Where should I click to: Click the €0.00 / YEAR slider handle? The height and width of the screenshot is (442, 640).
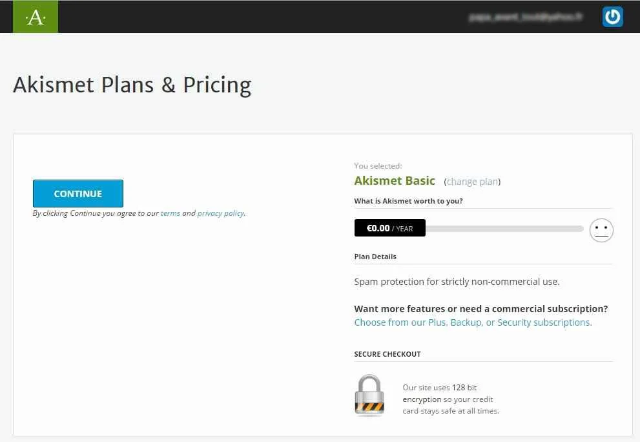[x=389, y=228]
